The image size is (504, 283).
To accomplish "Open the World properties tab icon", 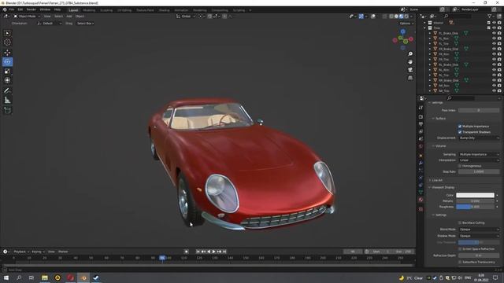I will tap(421, 146).
